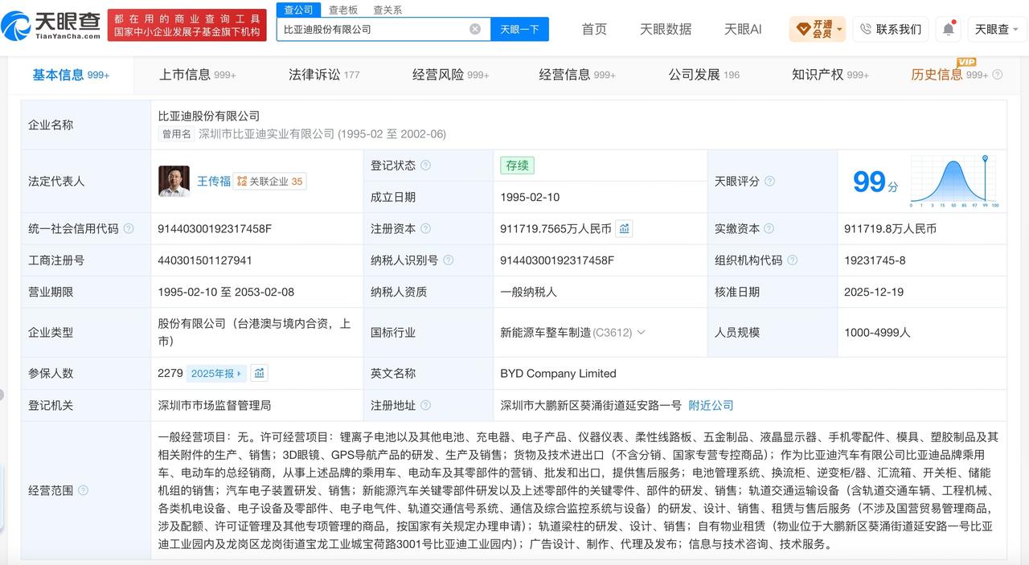This screenshot has height=565, width=1029.
Task: Select the 基本信息 tab
Action: click(x=71, y=75)
